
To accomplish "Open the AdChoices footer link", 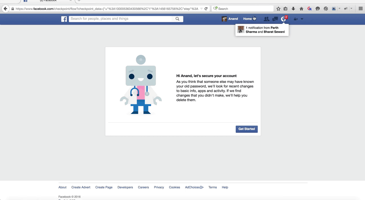I will coord(194,187).
